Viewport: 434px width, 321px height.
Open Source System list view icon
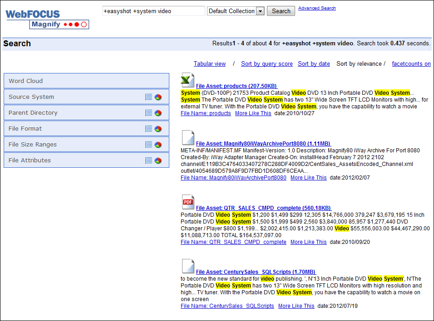click(x=148, y=97)
